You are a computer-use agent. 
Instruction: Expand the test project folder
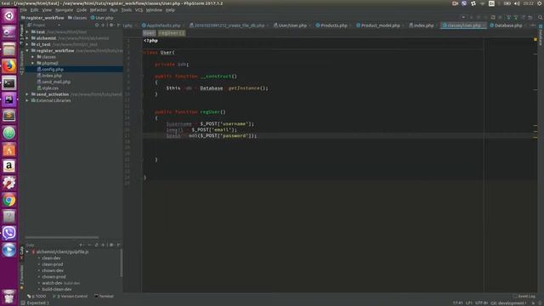click(x=27, y=32)
